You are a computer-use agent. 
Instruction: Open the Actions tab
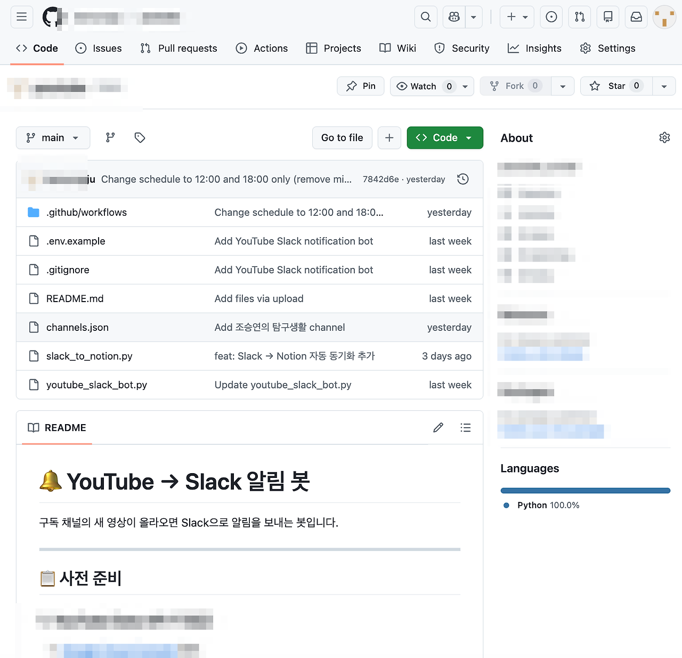tap(262, 48)
